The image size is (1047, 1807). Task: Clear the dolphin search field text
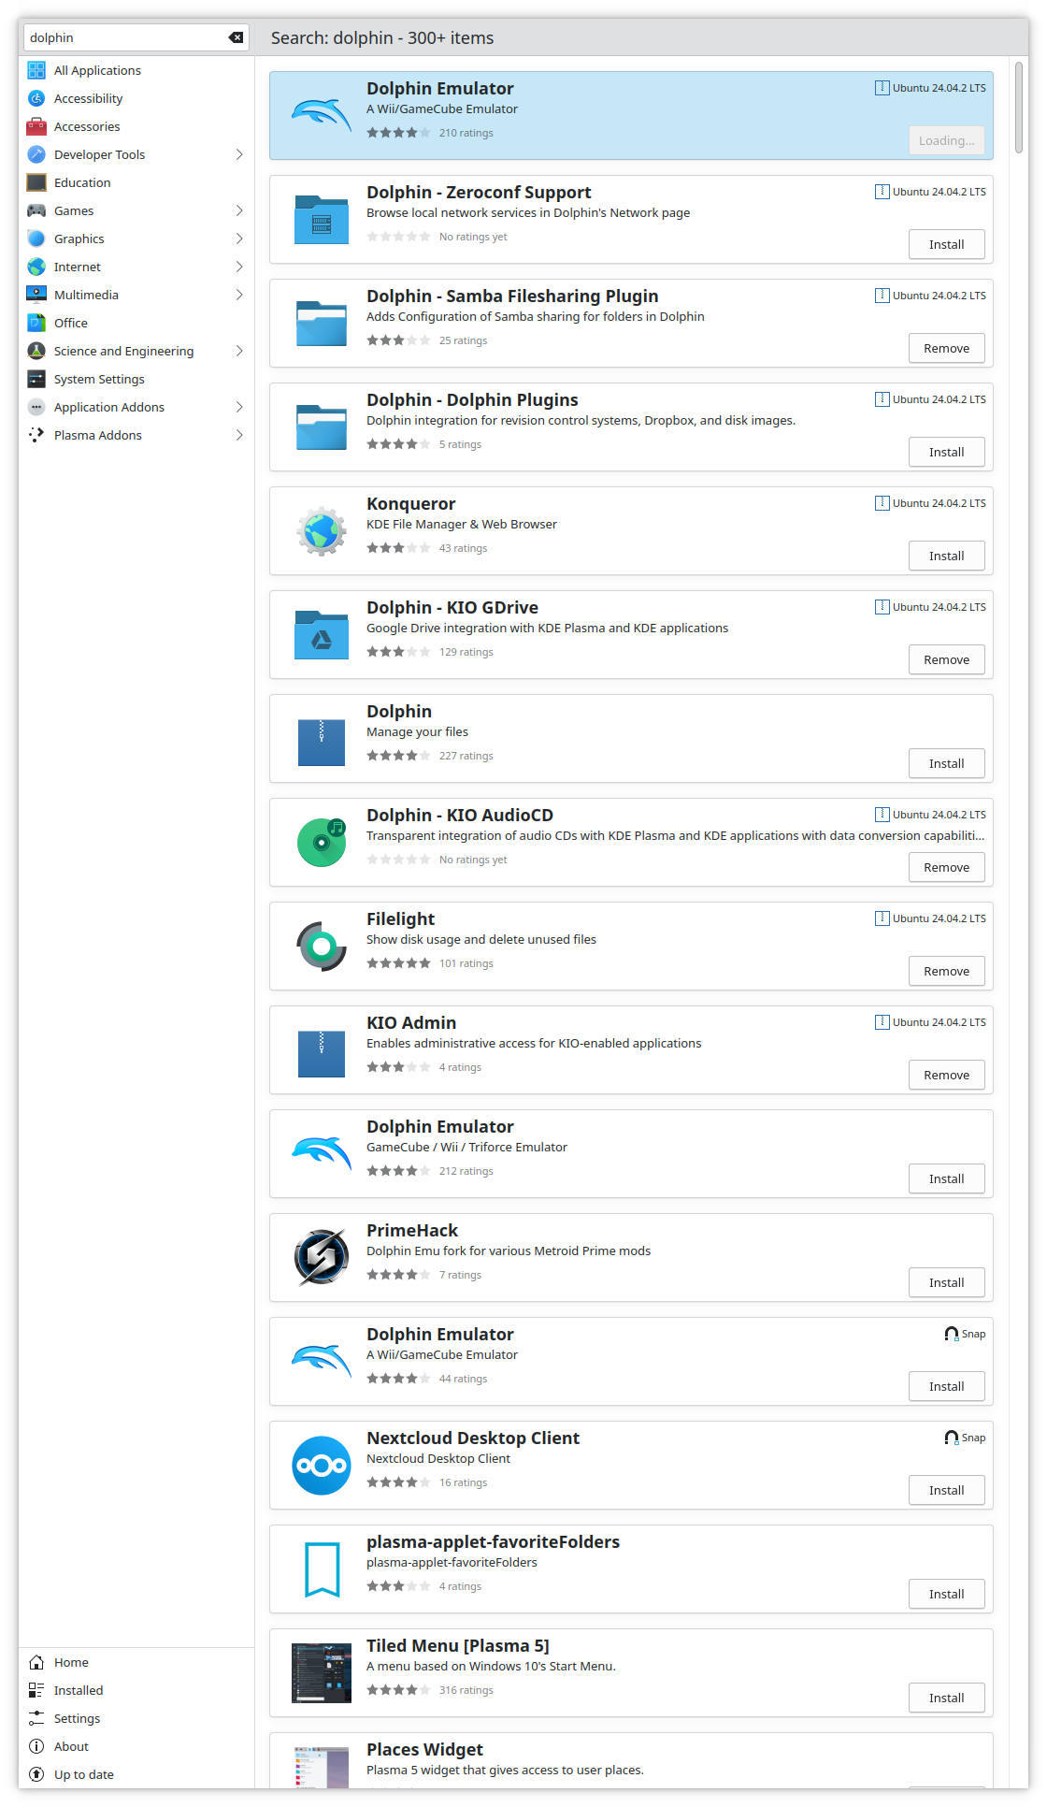(236, 37)
